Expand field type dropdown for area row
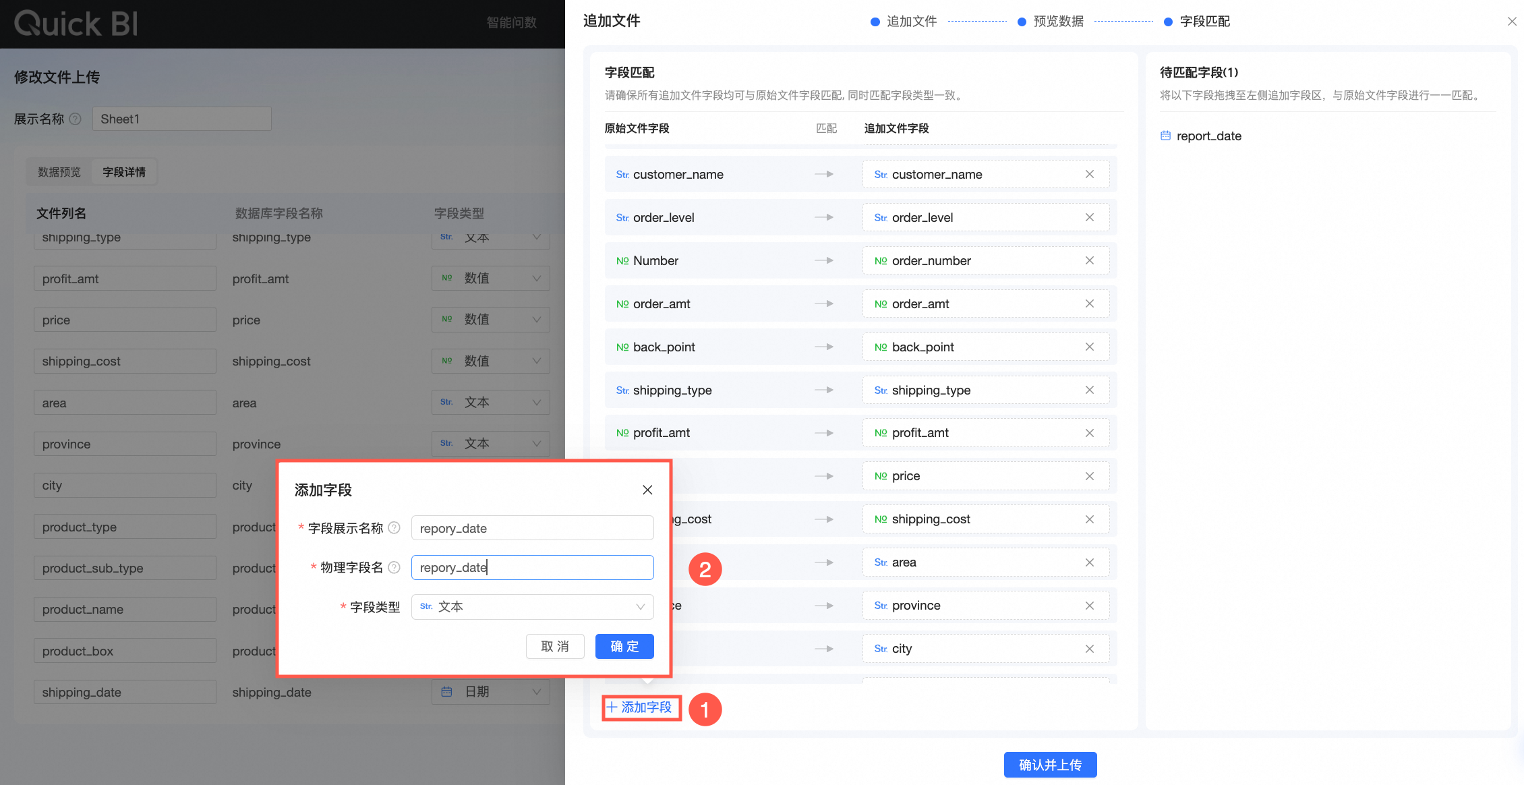This screenshot has width=1524, height=785. [491, 403]
